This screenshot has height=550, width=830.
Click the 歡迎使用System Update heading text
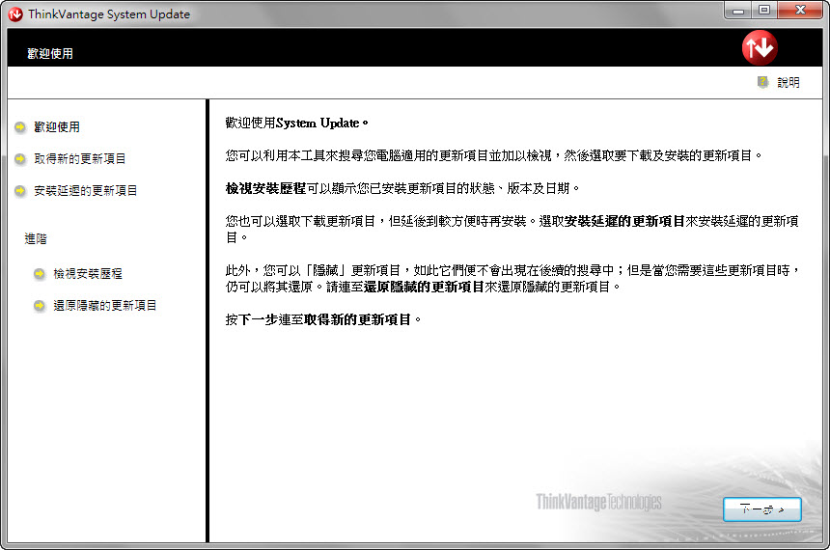point(296,123)
